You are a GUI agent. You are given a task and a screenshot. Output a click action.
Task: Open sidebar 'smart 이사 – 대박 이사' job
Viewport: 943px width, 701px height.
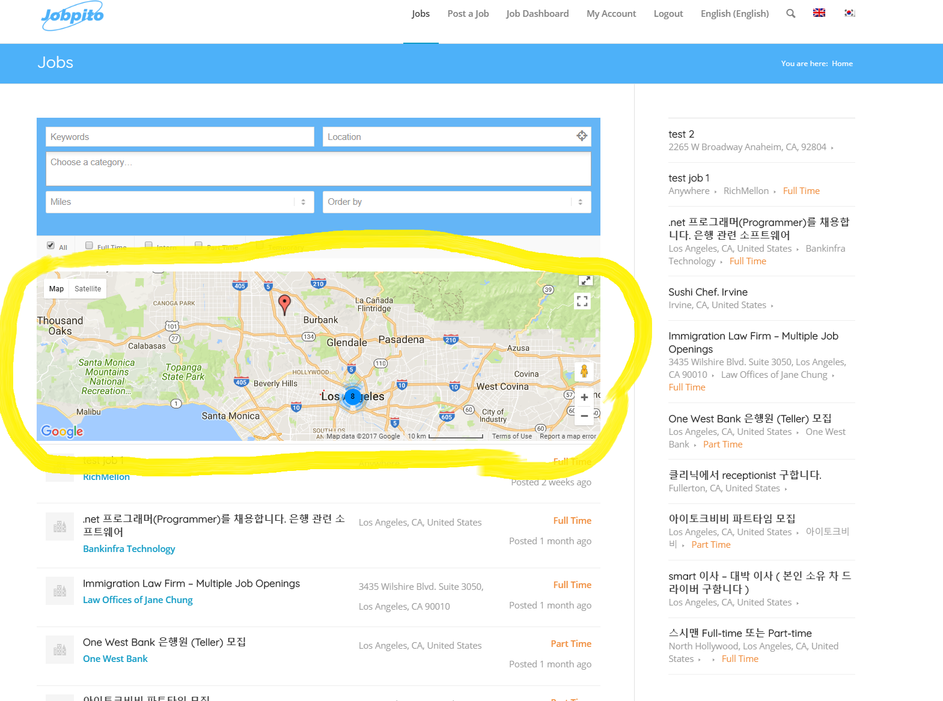pyautogui.click(x=760, y=582)
